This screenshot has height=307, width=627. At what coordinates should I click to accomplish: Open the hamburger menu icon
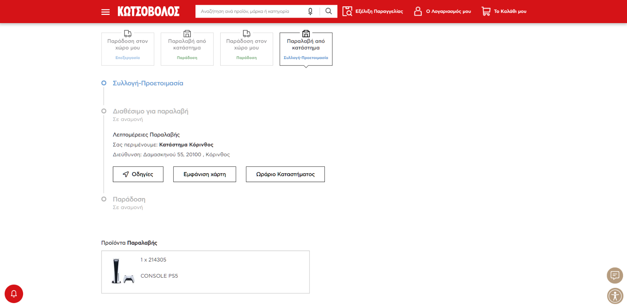tap(105, 12)
